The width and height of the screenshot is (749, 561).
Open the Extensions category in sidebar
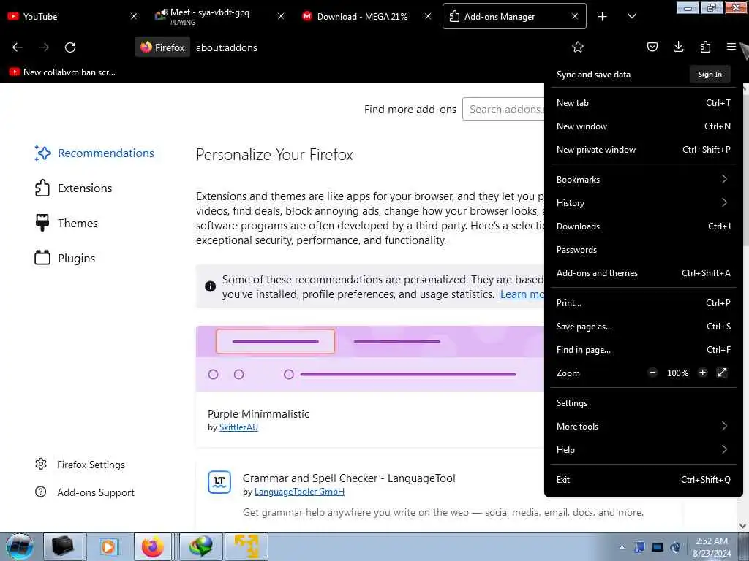click(x=74, y=188)
